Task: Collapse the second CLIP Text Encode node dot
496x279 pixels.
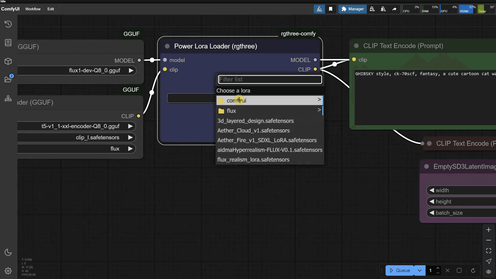Action: (429, 144)
